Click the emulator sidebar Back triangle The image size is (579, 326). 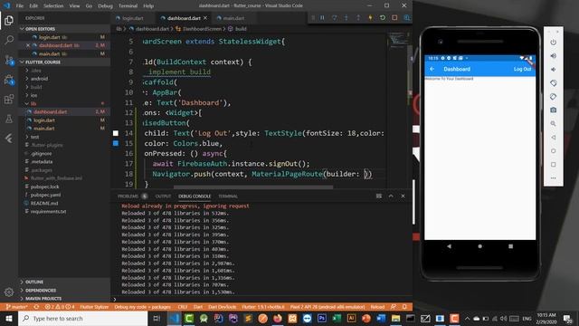(553, 138)
